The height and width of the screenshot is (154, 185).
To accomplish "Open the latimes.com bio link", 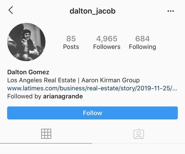I will click(x=92, y=88).
